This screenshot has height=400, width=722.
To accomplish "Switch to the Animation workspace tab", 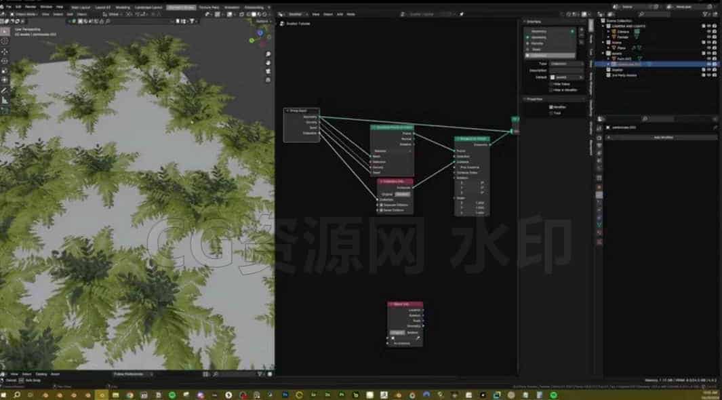I will click(x=232, y=7).
